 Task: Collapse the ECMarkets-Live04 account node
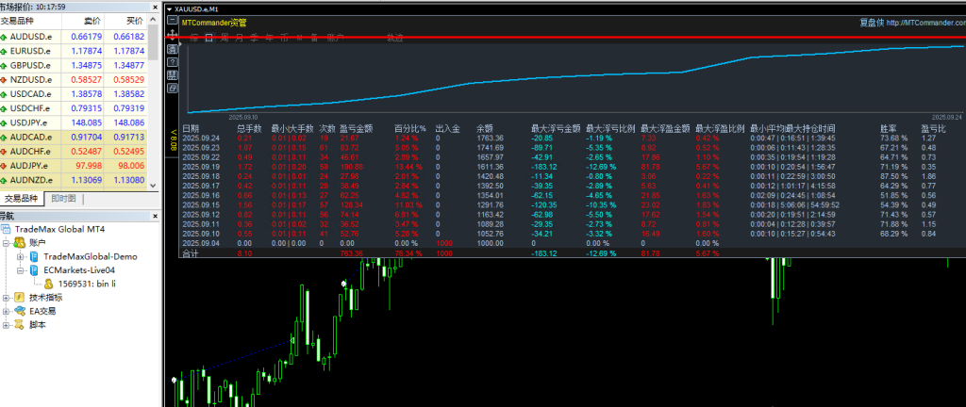point(19,269)
